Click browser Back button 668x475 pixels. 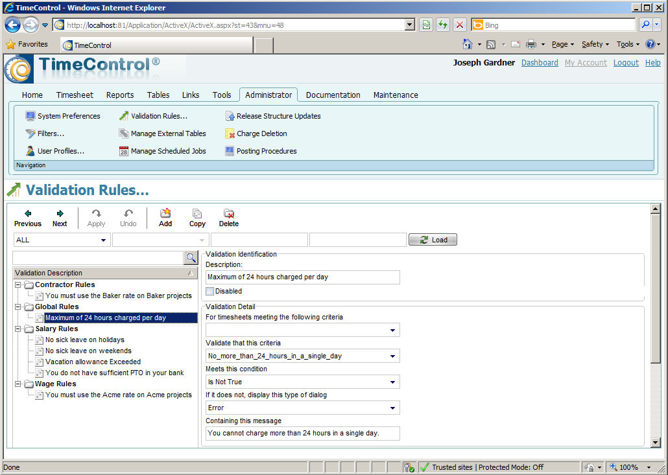(x=13, y=25)
